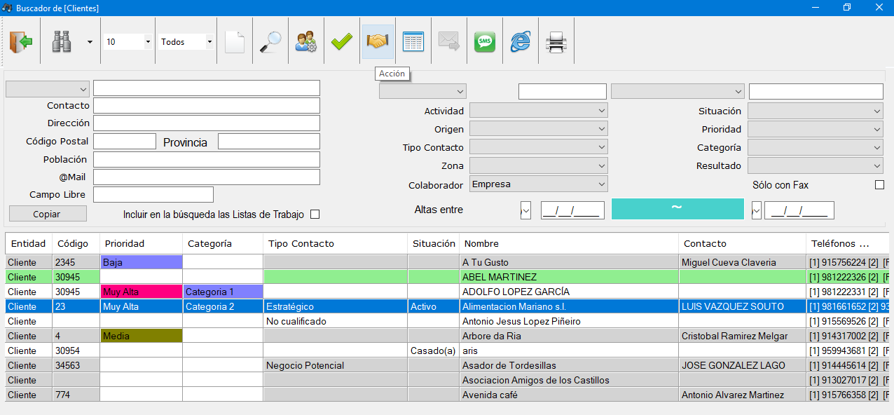Click the pink Muy Alta priority cell
Screen dimensions: 894x415
[142, 292]
